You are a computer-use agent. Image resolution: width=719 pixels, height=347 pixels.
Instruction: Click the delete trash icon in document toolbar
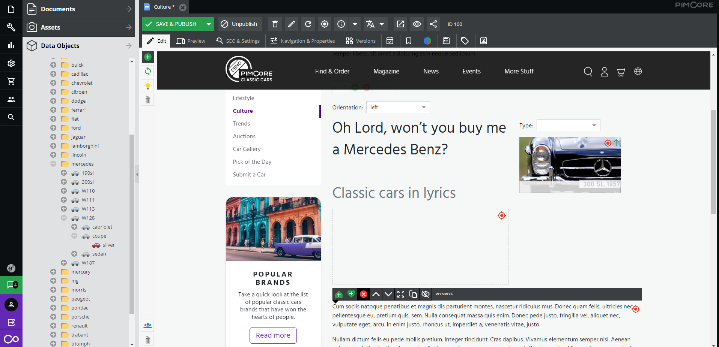click(275, 24)
